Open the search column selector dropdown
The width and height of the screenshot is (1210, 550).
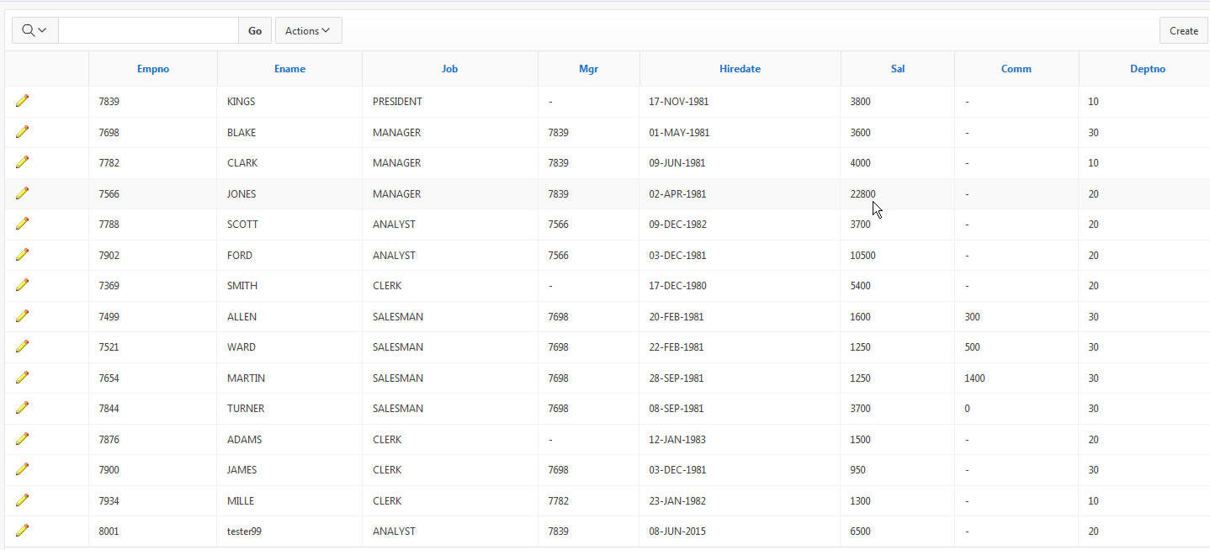(34, 30)
